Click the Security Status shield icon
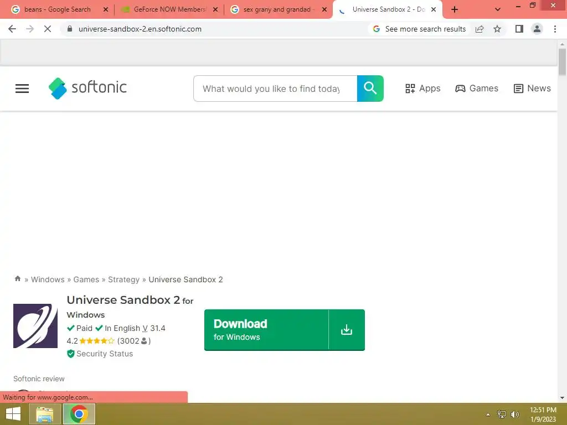This screenshot has height=425, width=567. click(70, 354)
